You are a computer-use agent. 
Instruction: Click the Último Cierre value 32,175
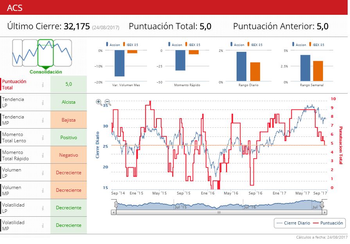coord(77,26)
